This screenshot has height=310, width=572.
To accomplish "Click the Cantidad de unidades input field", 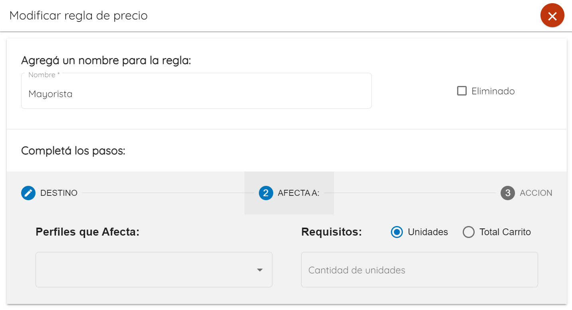I will (x=420, y=269).
